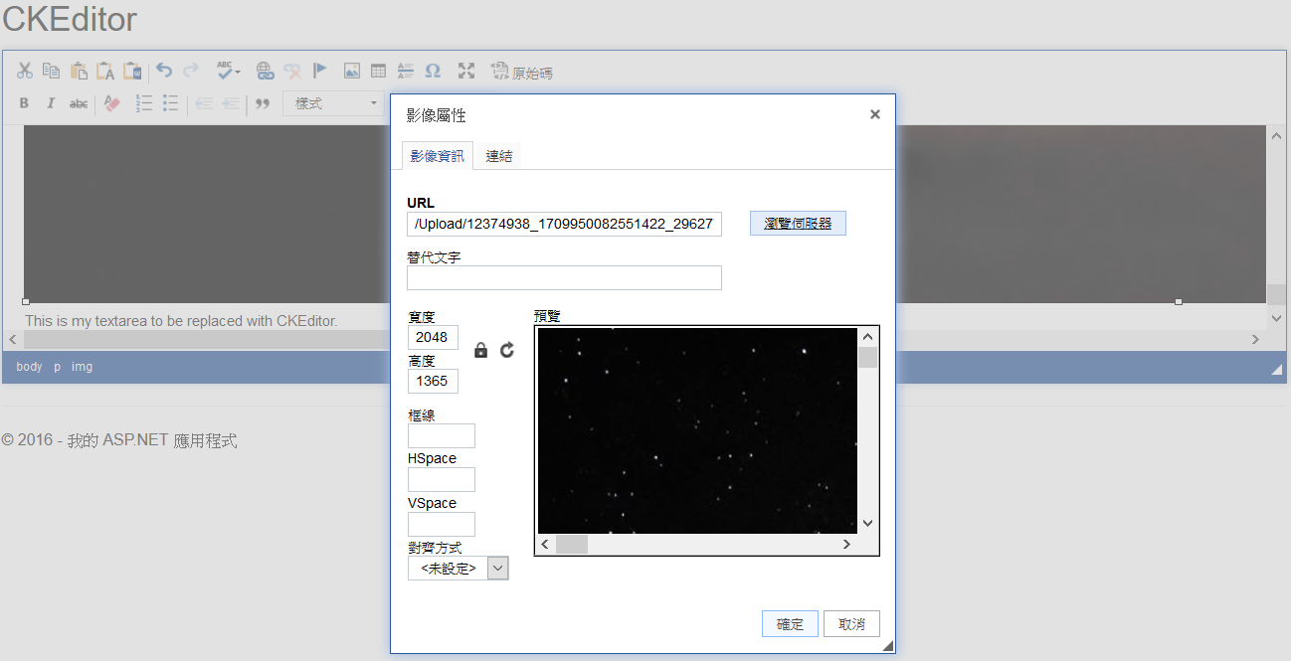Click the Anchor flag icon
The image size is (1291, 661).
(319, 71)
